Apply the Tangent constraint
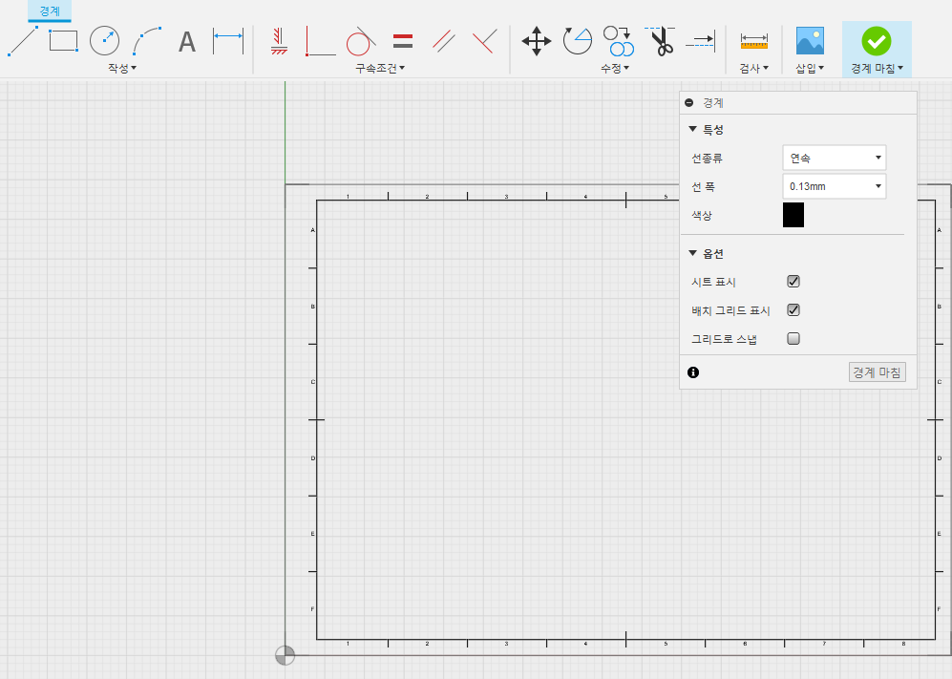The image size is (952, 679). coord(361,41)
